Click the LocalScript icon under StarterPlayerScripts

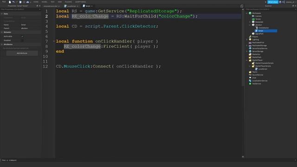pyautogui.click(x=256, y=69)
